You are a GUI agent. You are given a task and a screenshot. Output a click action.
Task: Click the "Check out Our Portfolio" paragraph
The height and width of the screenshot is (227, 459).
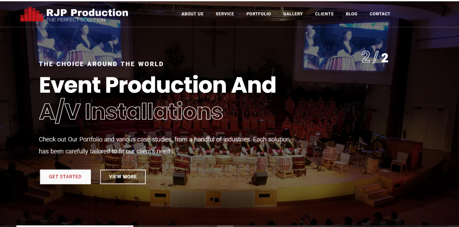tap(164, 145)
